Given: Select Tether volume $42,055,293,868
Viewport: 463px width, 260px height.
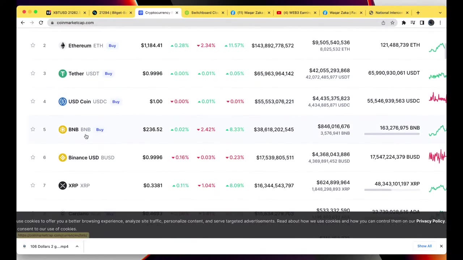Looking at the screenshot, I should (x=330, y=70).
